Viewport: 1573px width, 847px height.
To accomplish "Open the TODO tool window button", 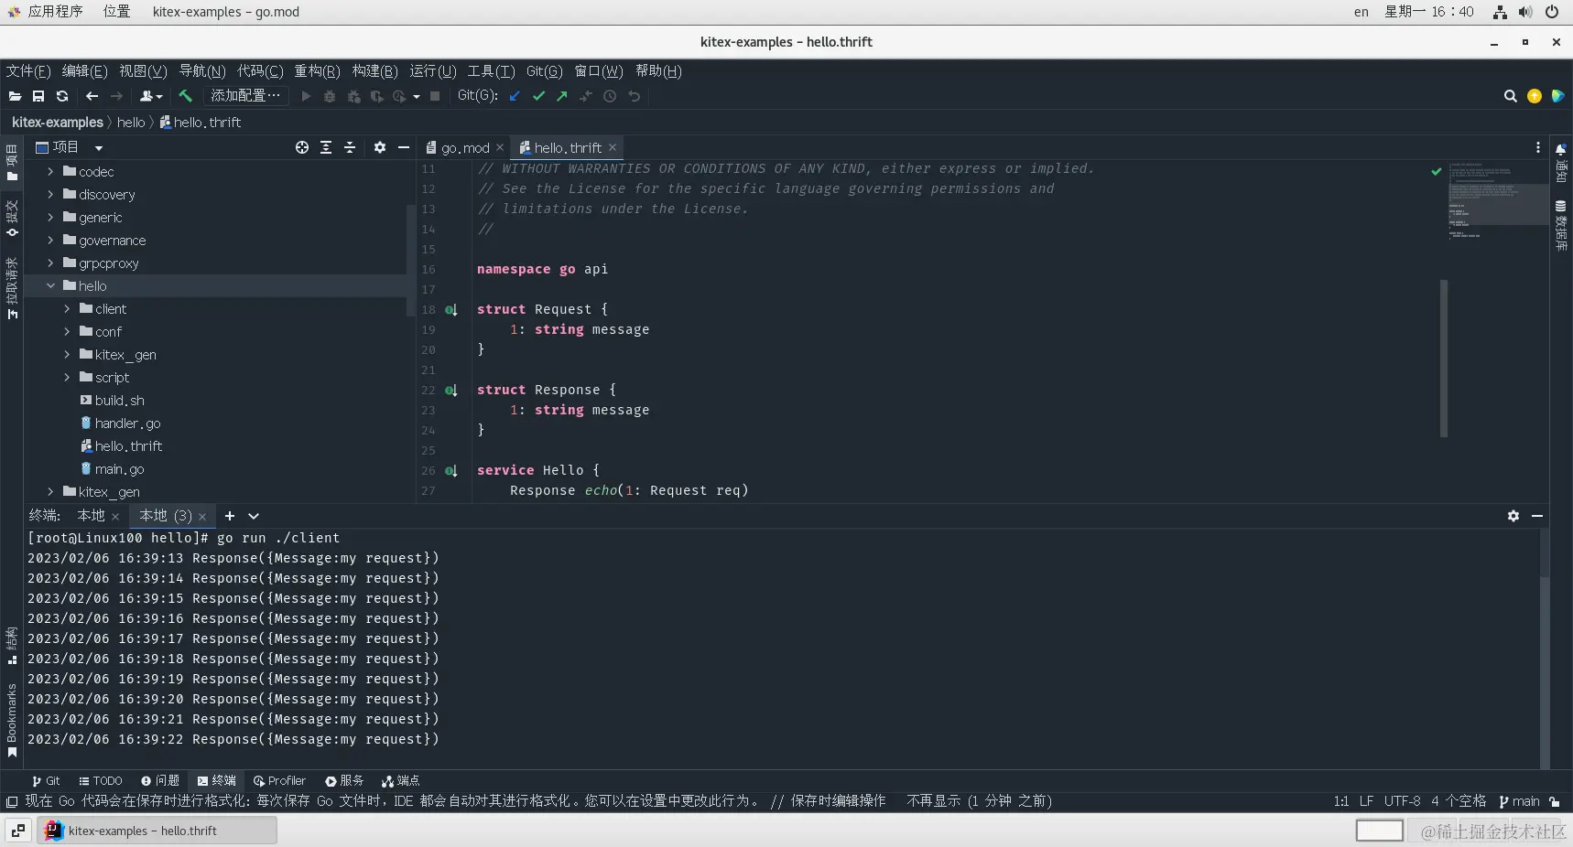I will 101,781.
